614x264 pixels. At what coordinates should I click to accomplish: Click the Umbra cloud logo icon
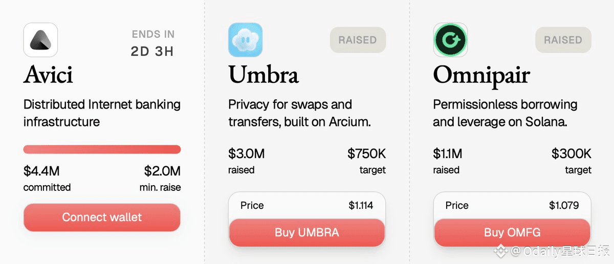245,40
